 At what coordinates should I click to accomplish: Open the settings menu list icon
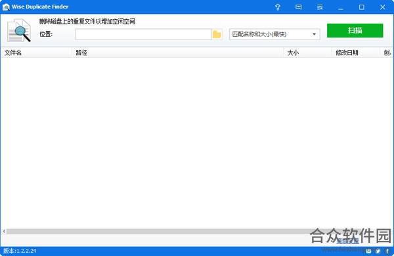(x=320, y=7)
